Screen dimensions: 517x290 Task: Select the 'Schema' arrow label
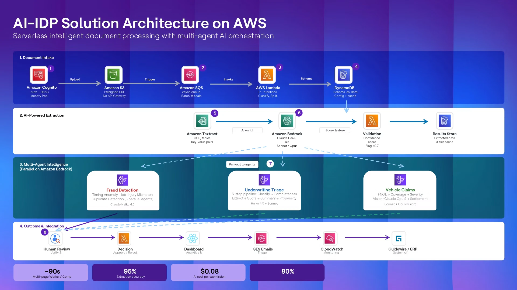[x=306, y=79]
